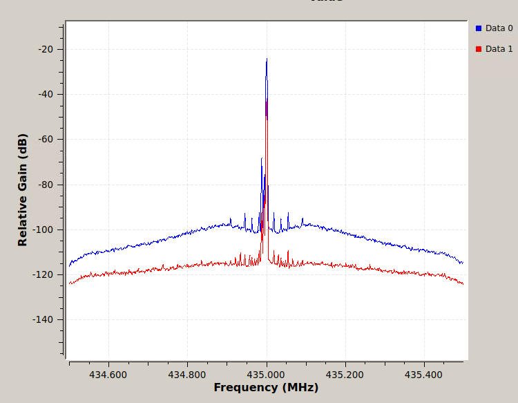The width and height of the screenshot is (518, 403).
Task: Click the Frequency (MHz) axis title
Action: tap(266, 388)
